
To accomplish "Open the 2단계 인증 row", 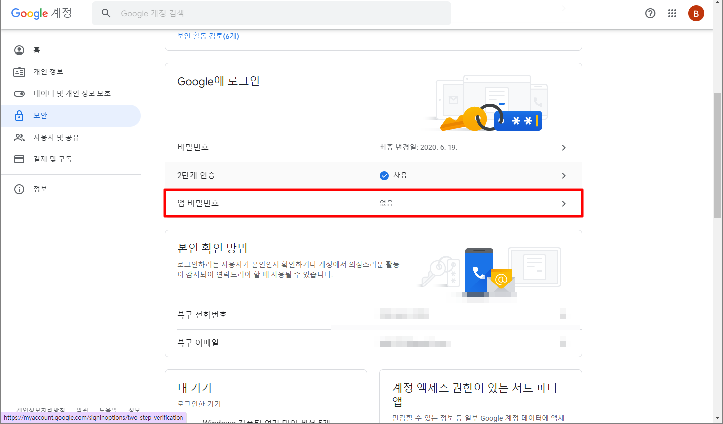I will (x=373, y=176).
